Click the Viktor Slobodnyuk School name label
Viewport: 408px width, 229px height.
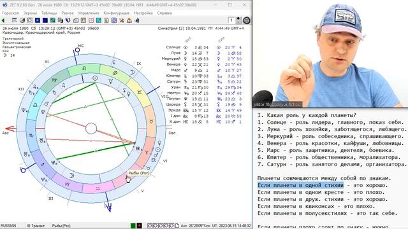(x=277, y=104)
